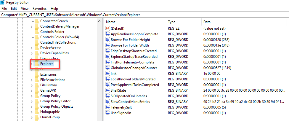This screenshot has height=121, width=289.
Task: Click the 0x0000013e (318) data cell
Action: click(216, 45)
